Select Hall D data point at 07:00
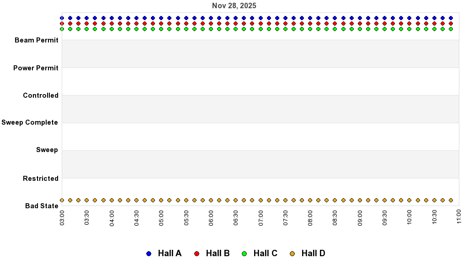Viewport: 468px width, 274px height. tap(261, 200)
